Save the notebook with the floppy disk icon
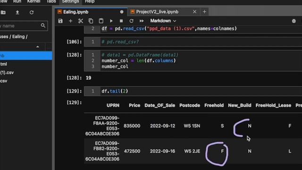 tap(60, 21)
